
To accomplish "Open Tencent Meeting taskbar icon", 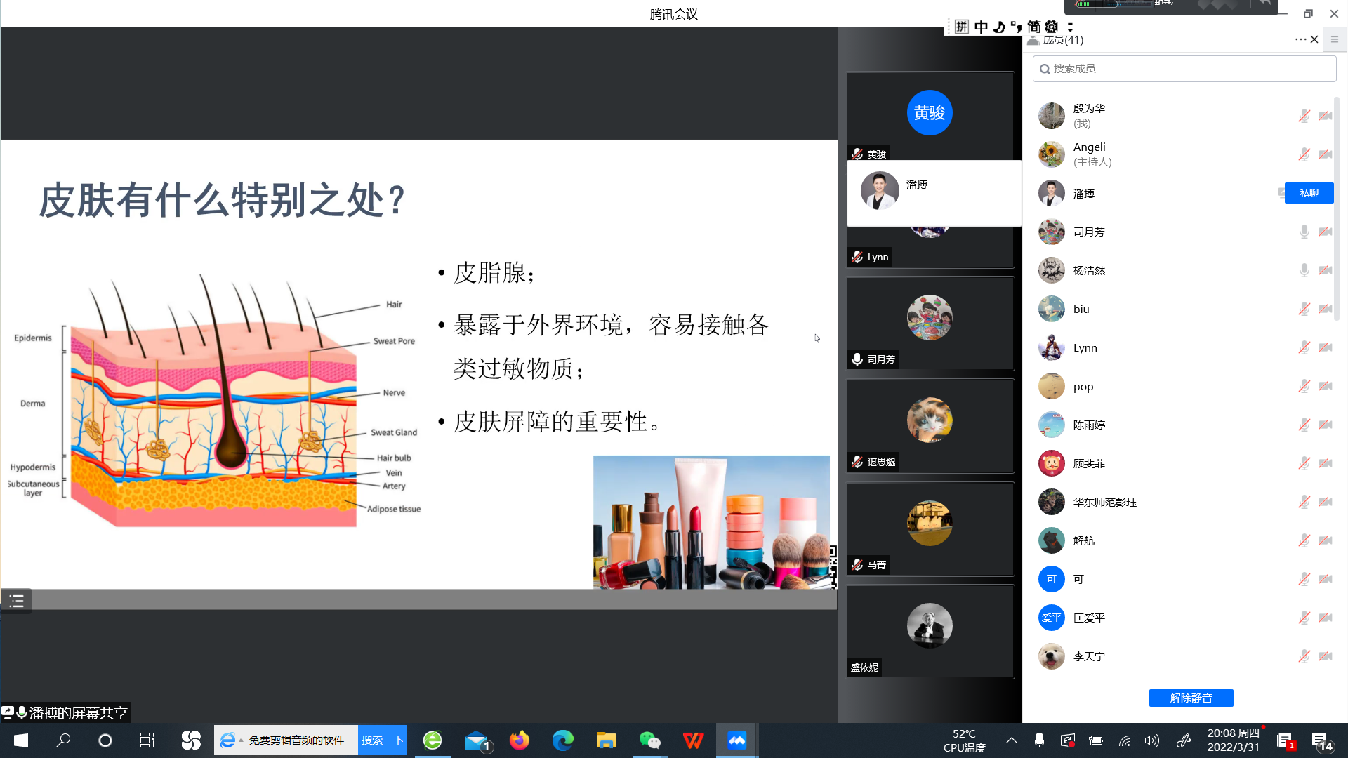I will tap(736, 740).
